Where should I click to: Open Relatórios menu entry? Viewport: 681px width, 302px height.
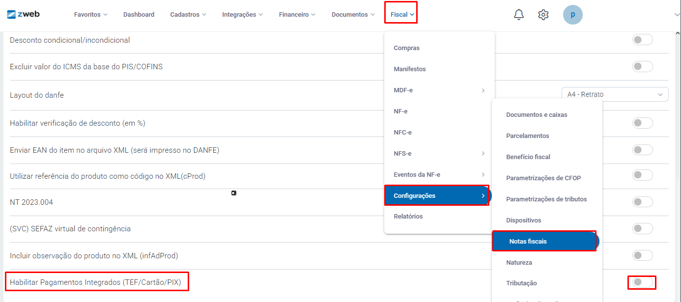[408, 217]
